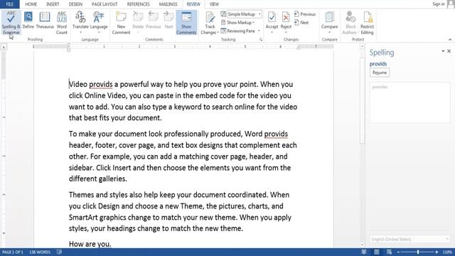This screenshot has height=256, width=455.
Task: Open the Translate dropdown arrow
Action: [x=80, y=33]
